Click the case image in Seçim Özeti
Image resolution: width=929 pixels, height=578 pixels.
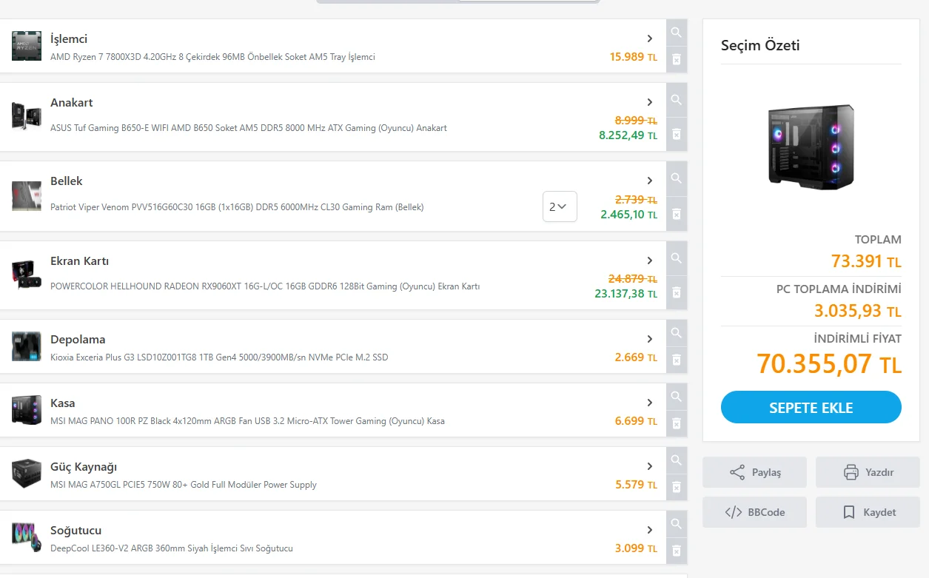pyautogui.click(x=811, y=147)
